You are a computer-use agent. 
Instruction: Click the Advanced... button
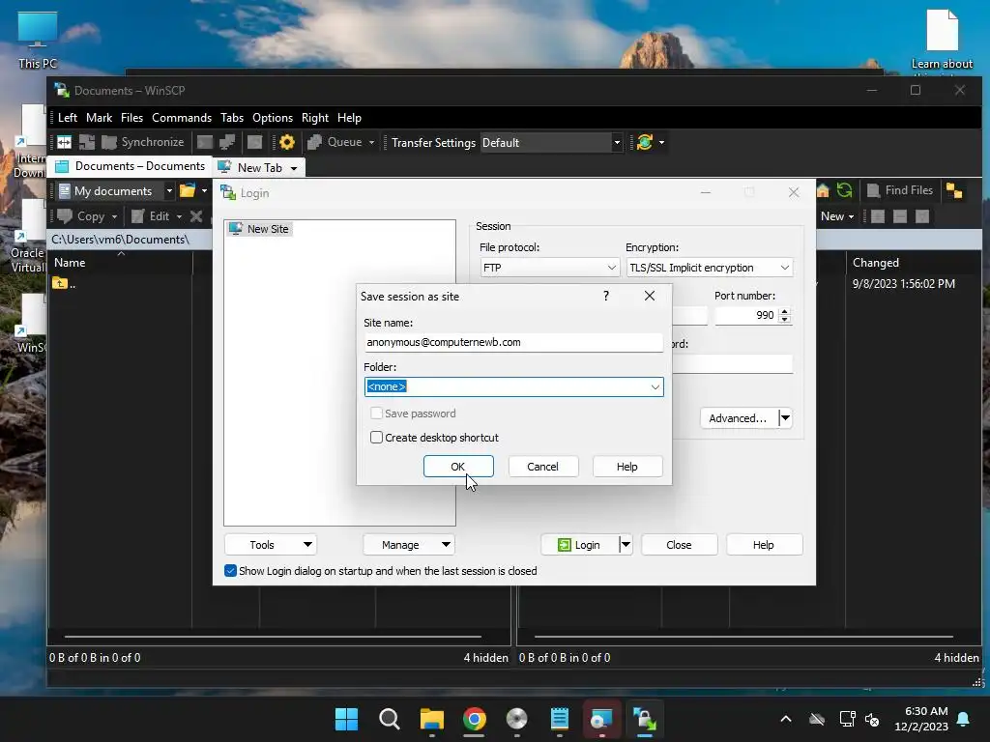[738, 417]
